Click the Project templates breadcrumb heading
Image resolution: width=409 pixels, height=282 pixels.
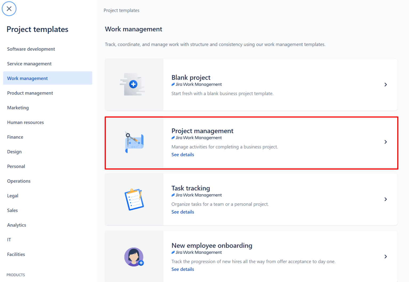(121, 10)
